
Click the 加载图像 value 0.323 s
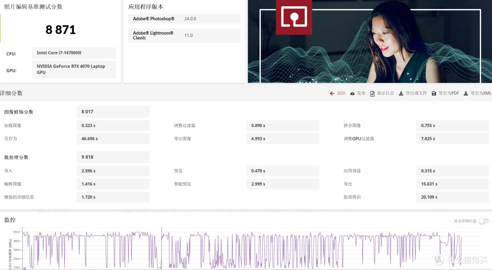click(113, 125)
